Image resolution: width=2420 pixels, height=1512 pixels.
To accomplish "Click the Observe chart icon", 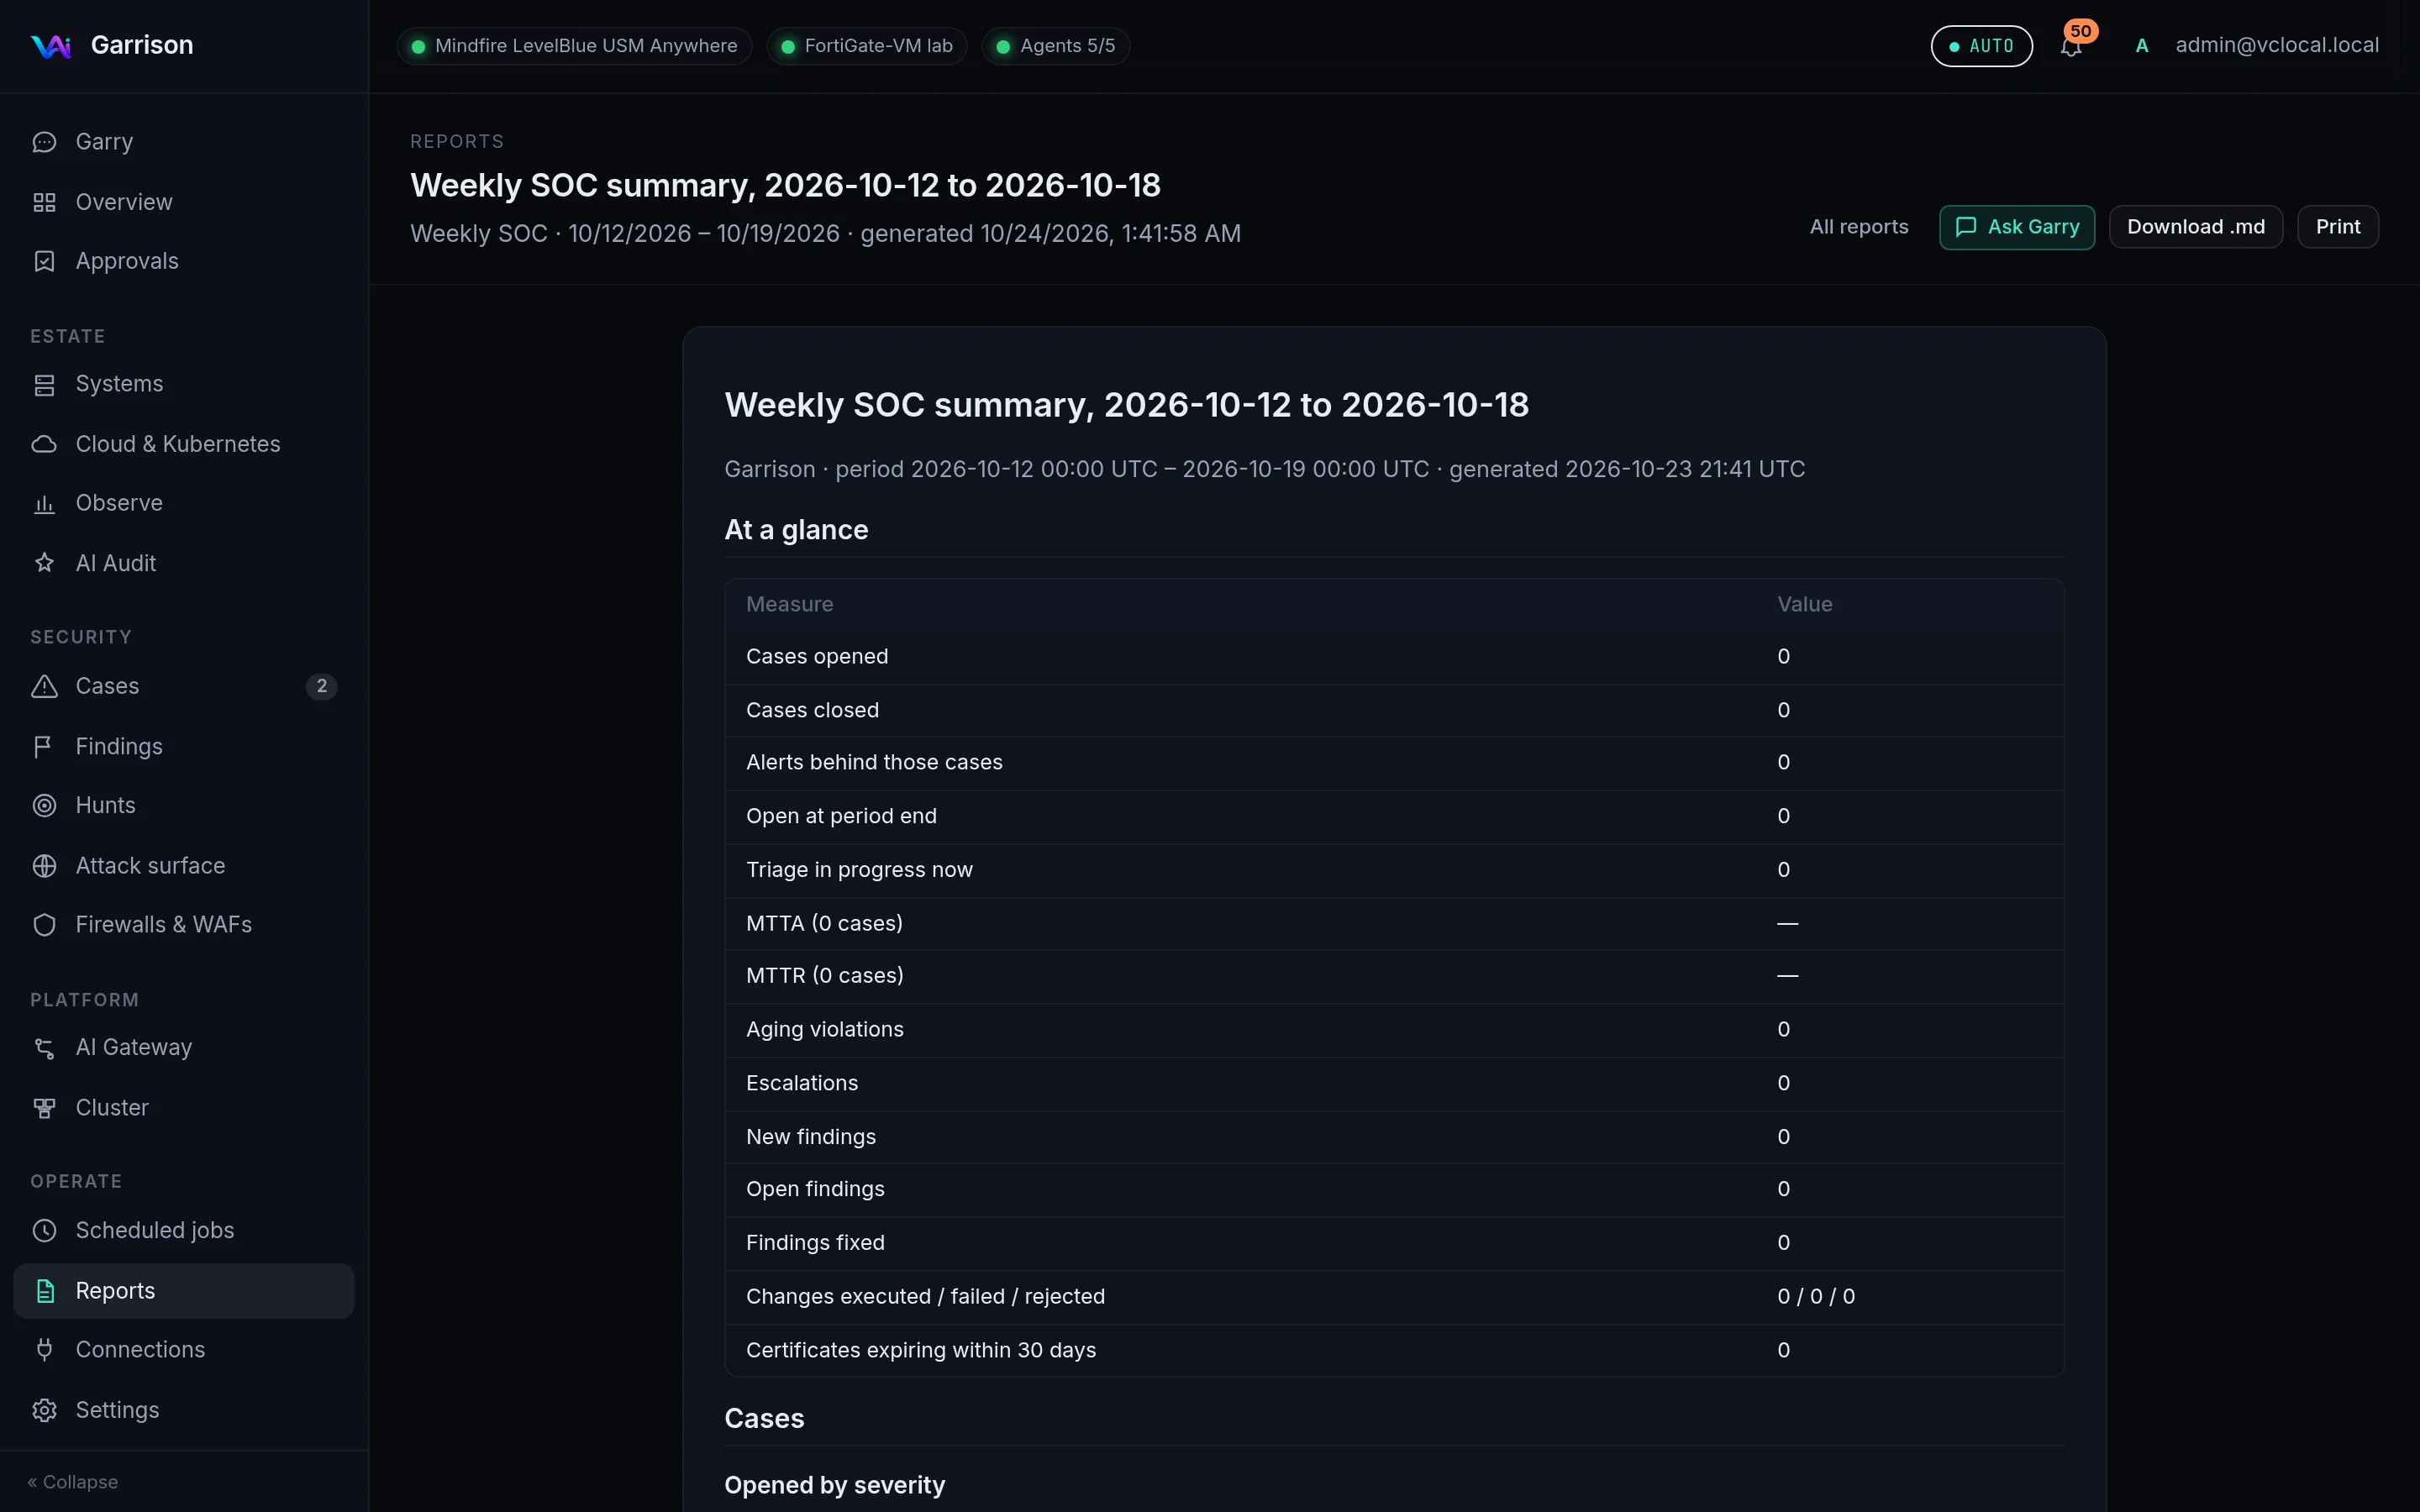I will [x=44, y=503].
